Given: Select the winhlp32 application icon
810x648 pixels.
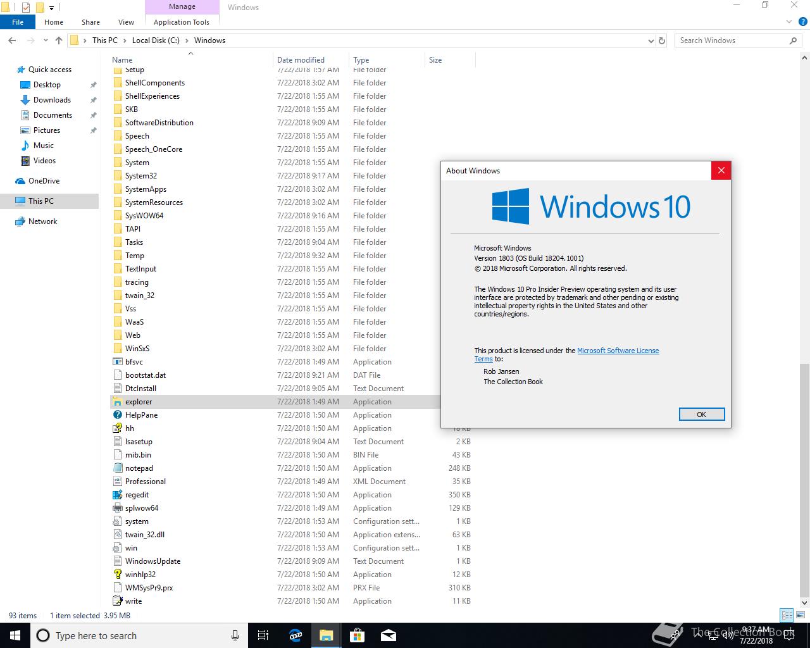Looking at the screenshot, I should [117, 575].
